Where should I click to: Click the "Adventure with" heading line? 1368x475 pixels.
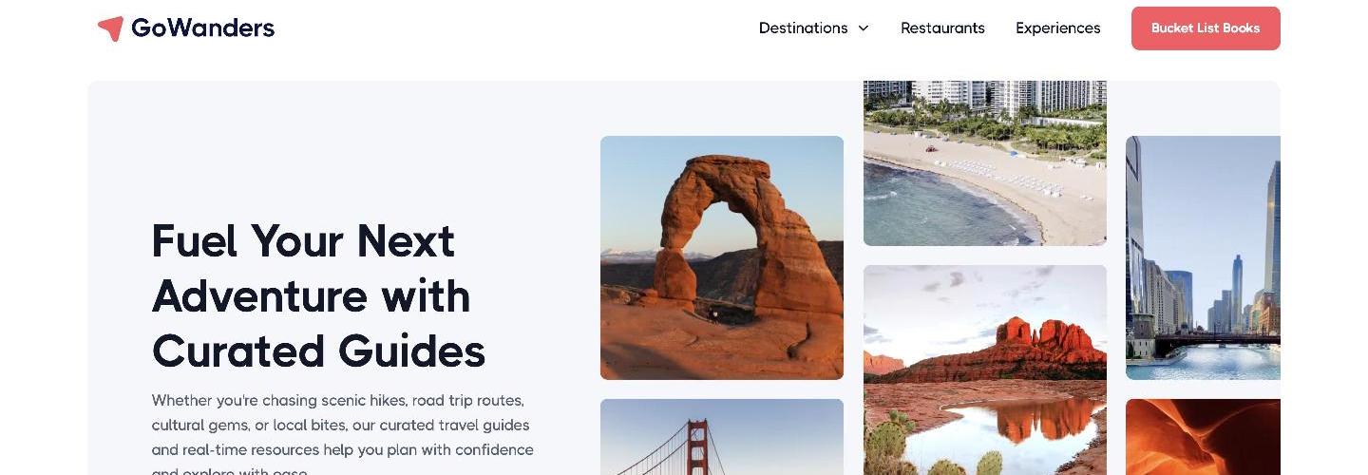tap(311, 296)
